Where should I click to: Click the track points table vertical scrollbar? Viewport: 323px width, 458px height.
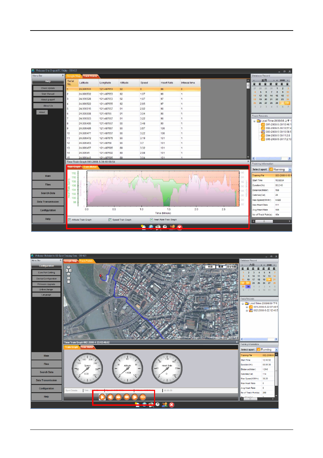coord(248,119)
